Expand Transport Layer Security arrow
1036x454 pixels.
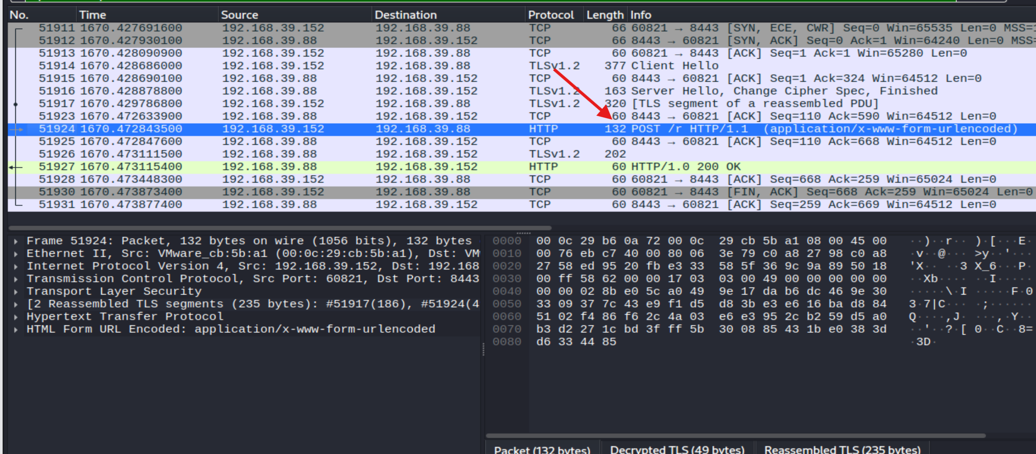click(16, 292)
